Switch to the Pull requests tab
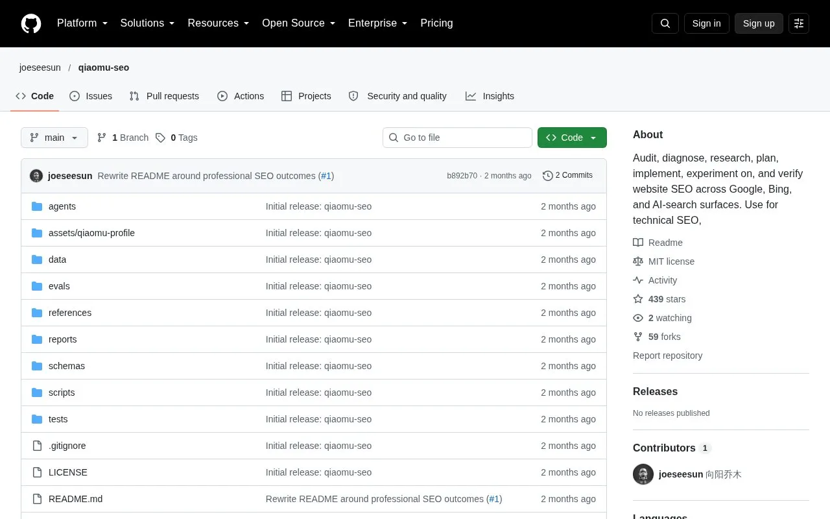830x519 pixels. tap(164, 96)
